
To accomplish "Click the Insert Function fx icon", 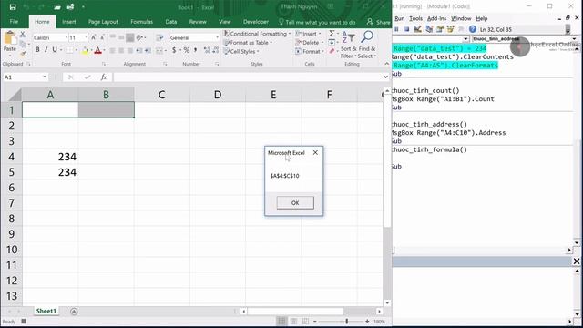I will [x=104, y=77].
